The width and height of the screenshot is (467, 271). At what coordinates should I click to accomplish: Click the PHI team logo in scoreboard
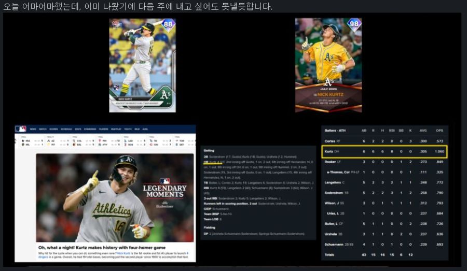coord(100,141)
